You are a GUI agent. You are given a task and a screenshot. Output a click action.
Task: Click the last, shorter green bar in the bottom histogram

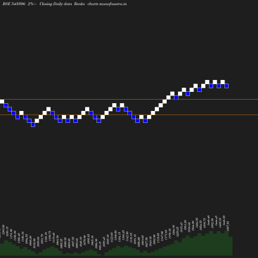click(x=231, y=246)
